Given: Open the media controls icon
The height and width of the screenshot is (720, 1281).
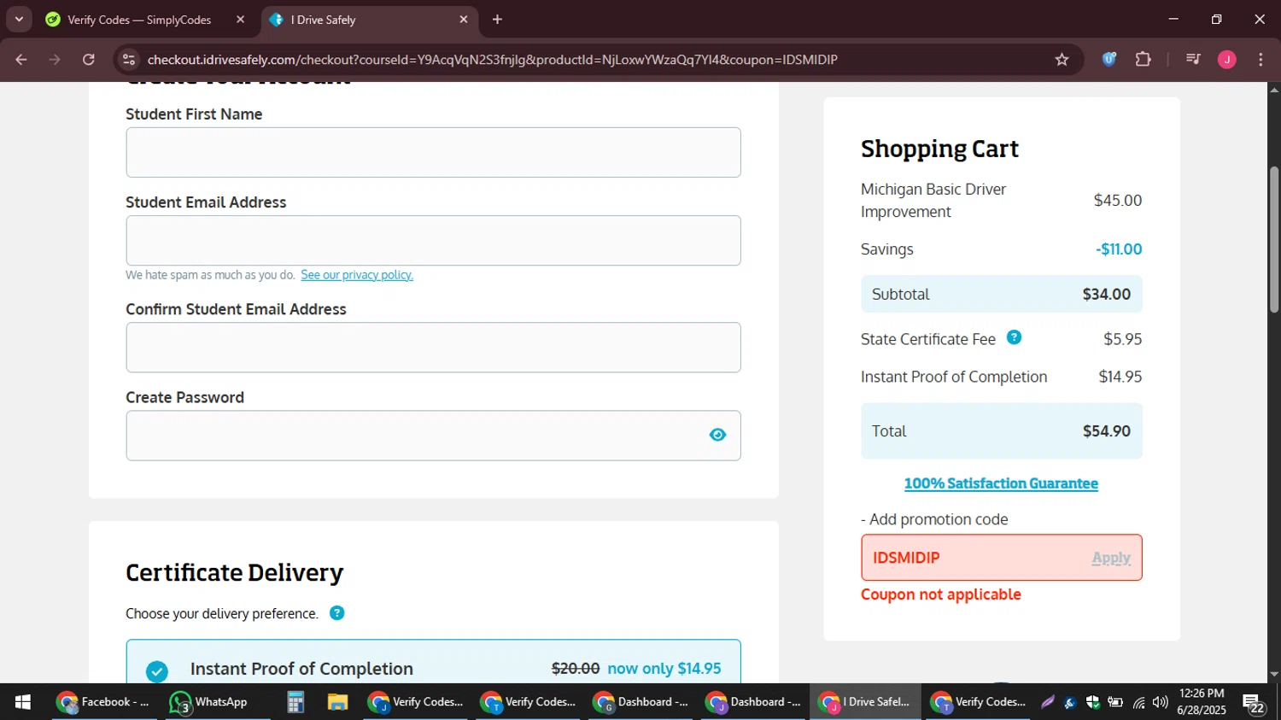Looking at the screenshot, I should point(1193,59).
